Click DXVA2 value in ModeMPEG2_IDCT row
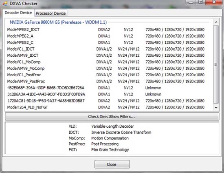The height and width of the screenshot is (173, 224). click(104, 30)
